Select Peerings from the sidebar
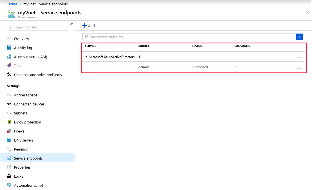This screenshot has width=312, height=190. [x=21, y=149]
